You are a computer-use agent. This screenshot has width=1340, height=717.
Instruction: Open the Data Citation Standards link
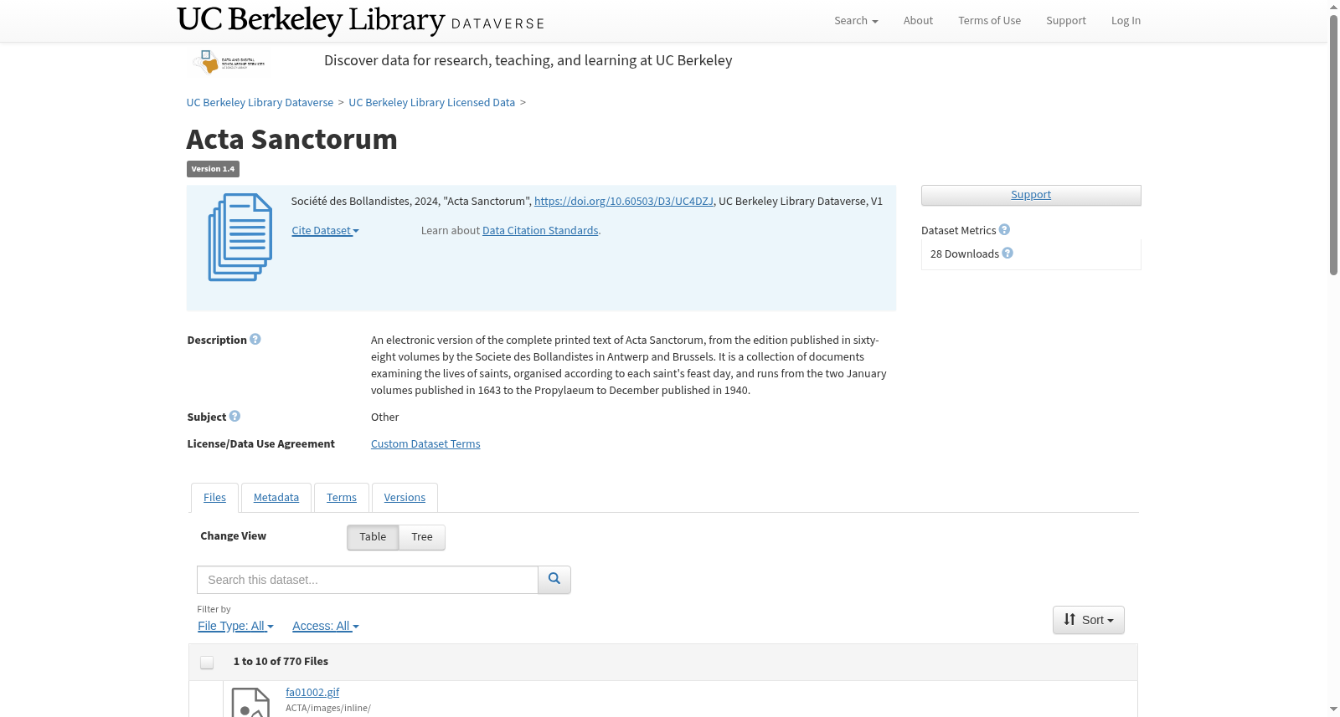pyautogui.click(x=540, y=231)
